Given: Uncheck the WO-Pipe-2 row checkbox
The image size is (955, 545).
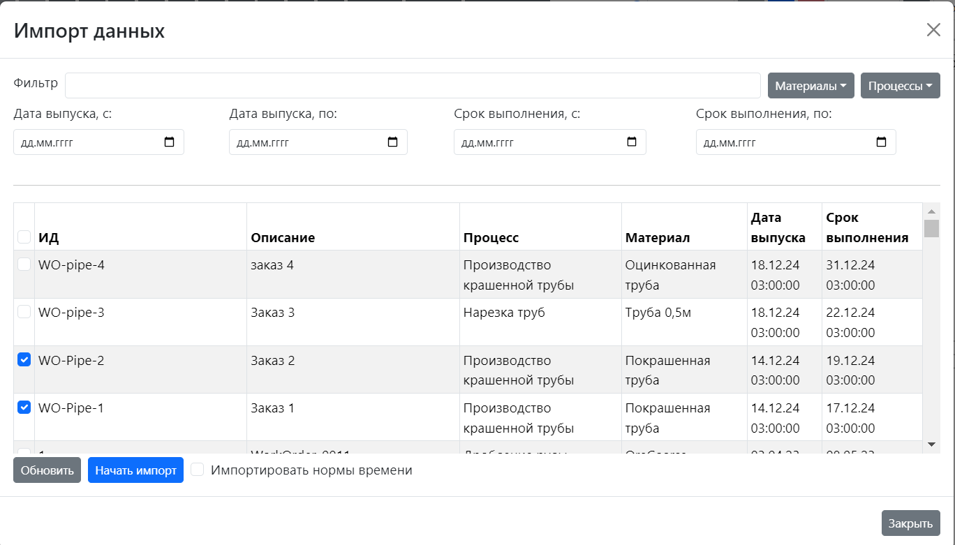Looking at the screenshot, I should click(24, 360).
